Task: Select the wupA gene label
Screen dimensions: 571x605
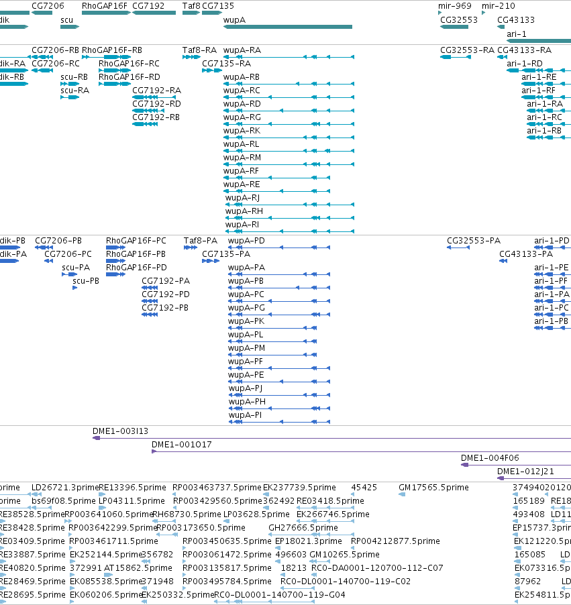Action: point(234,20)
